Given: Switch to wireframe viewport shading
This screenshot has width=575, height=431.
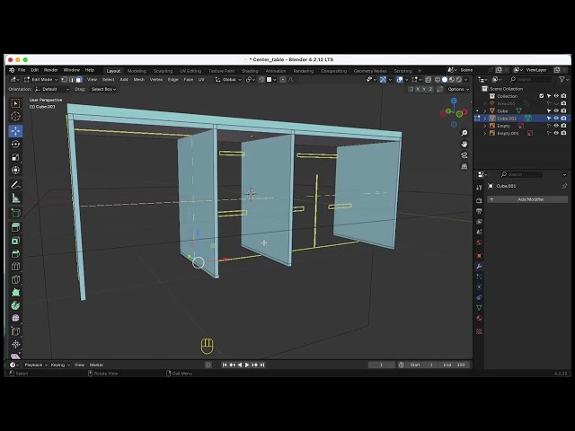Looking at the screenshot, I should pyautogui.click(x=438, y=80).
